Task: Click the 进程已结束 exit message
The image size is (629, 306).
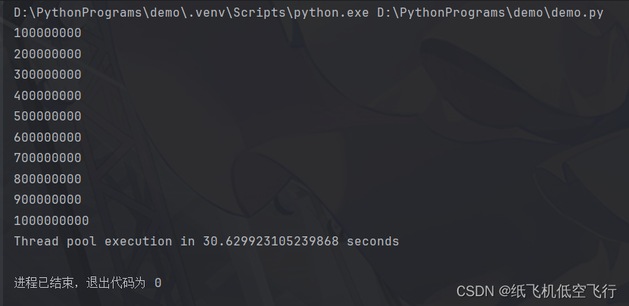Action: point(44,283)
